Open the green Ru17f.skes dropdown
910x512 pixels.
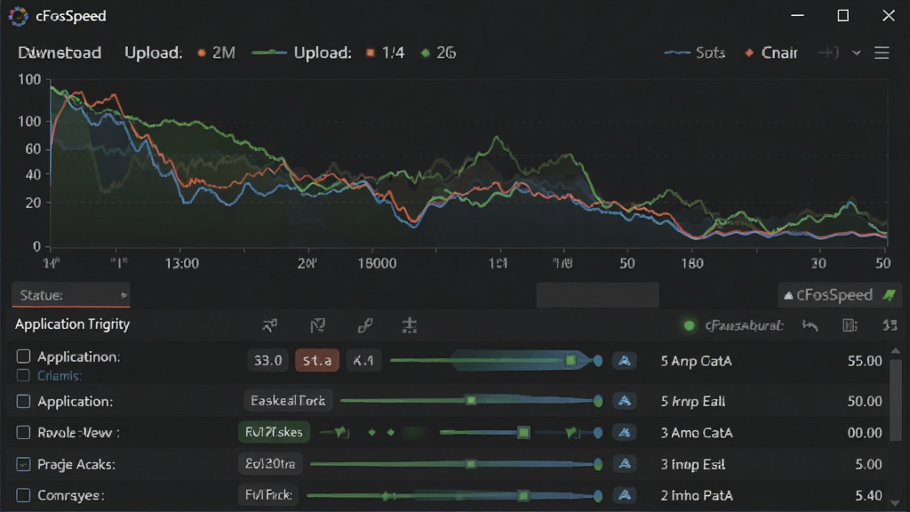274,433
